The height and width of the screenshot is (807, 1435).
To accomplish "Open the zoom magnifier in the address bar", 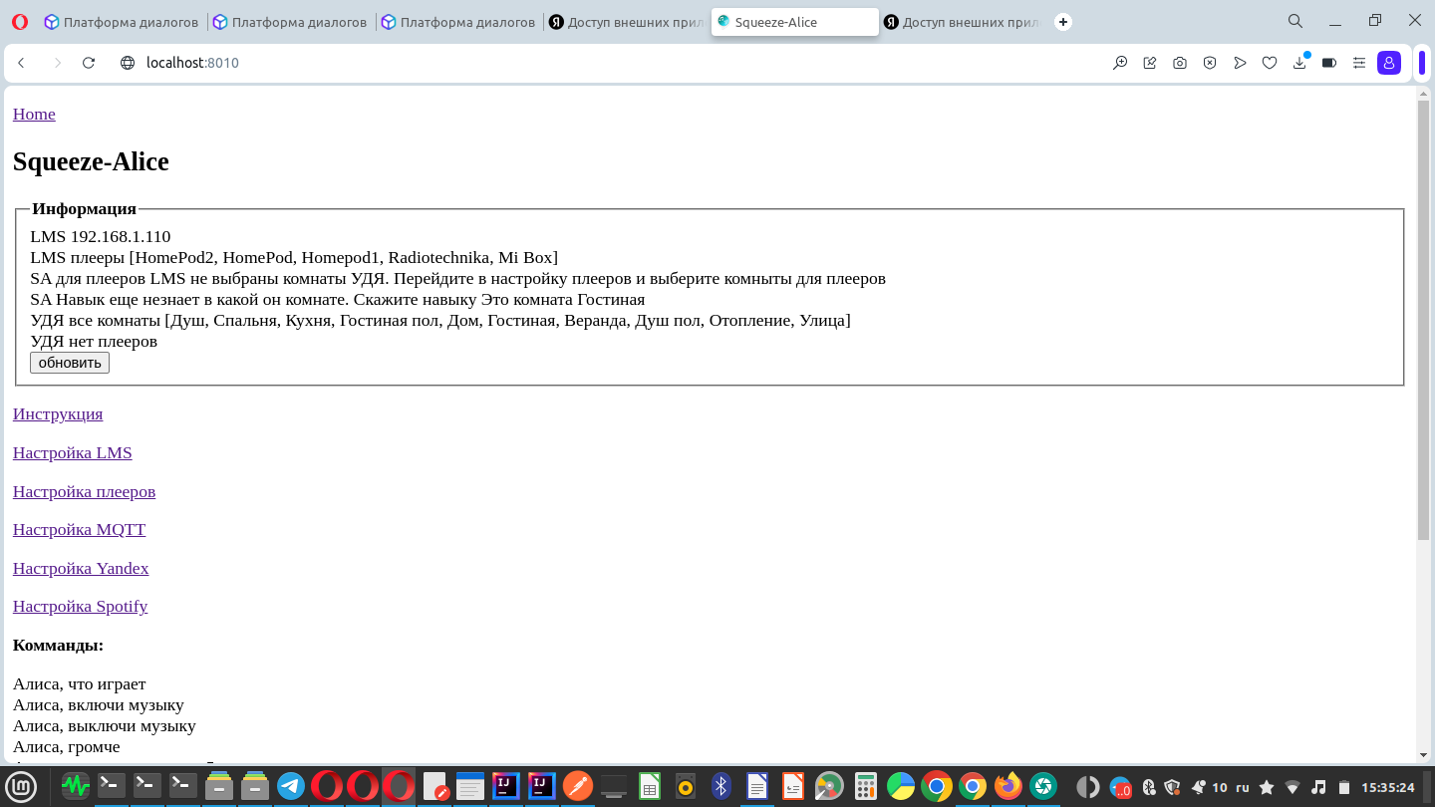I will tap(1120, 63).
